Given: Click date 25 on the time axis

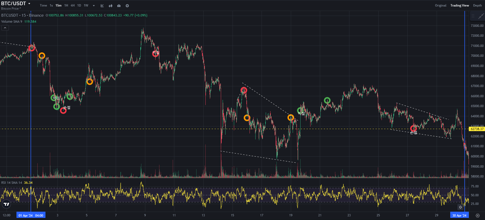Looking at the screenshot, I should [x=378, y=215].
